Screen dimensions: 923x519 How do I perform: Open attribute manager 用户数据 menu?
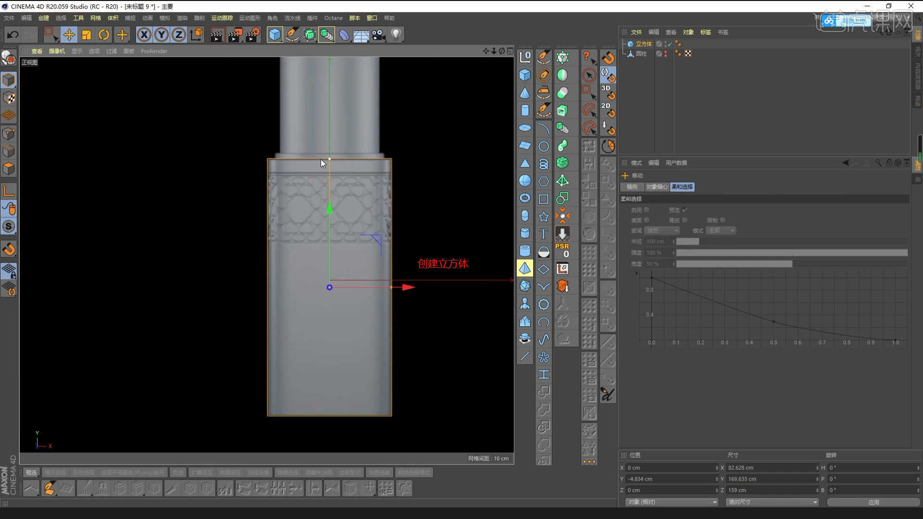click(676, 163)
